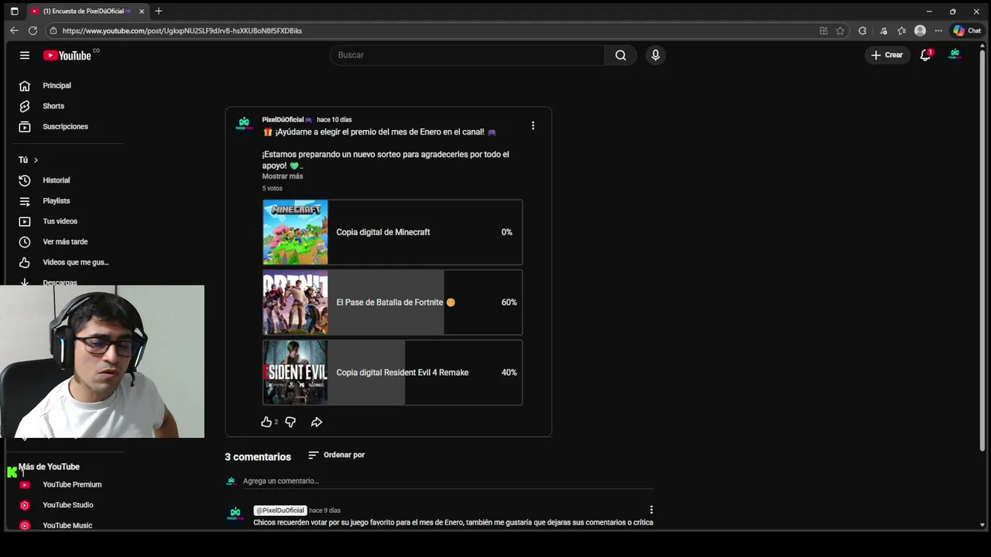Screen dimensions: 991x557
Task: Focus the Buscar search box
Action: click(x=467, y=55)
